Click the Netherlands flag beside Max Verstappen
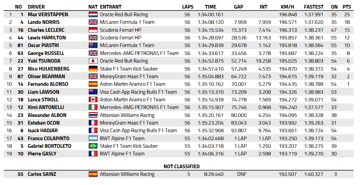 click(93, 14)
